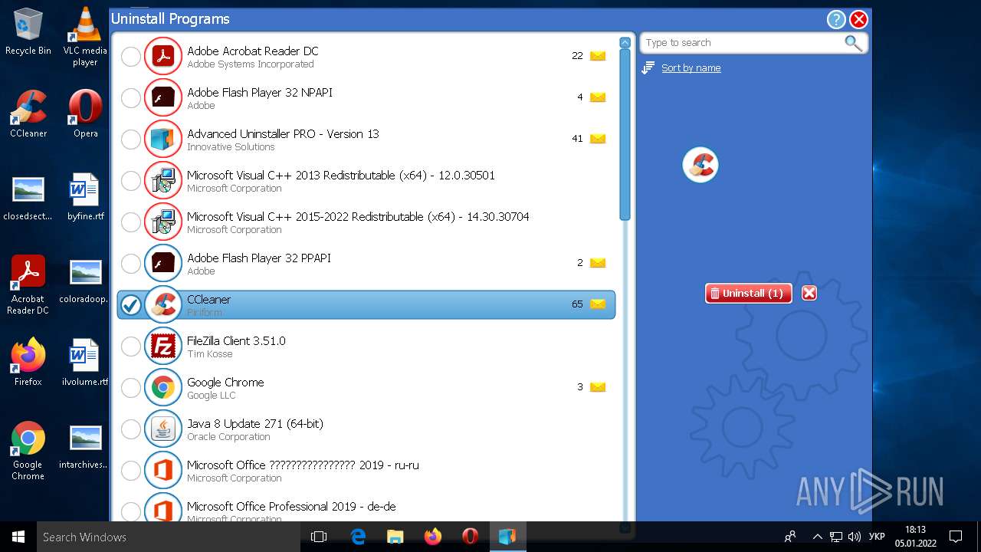Image resolution: width=981 pixels, height=552 pixels.
Task: Check Adobe Acrobat Reader DC for uninstall
Action: click(131, 56)
